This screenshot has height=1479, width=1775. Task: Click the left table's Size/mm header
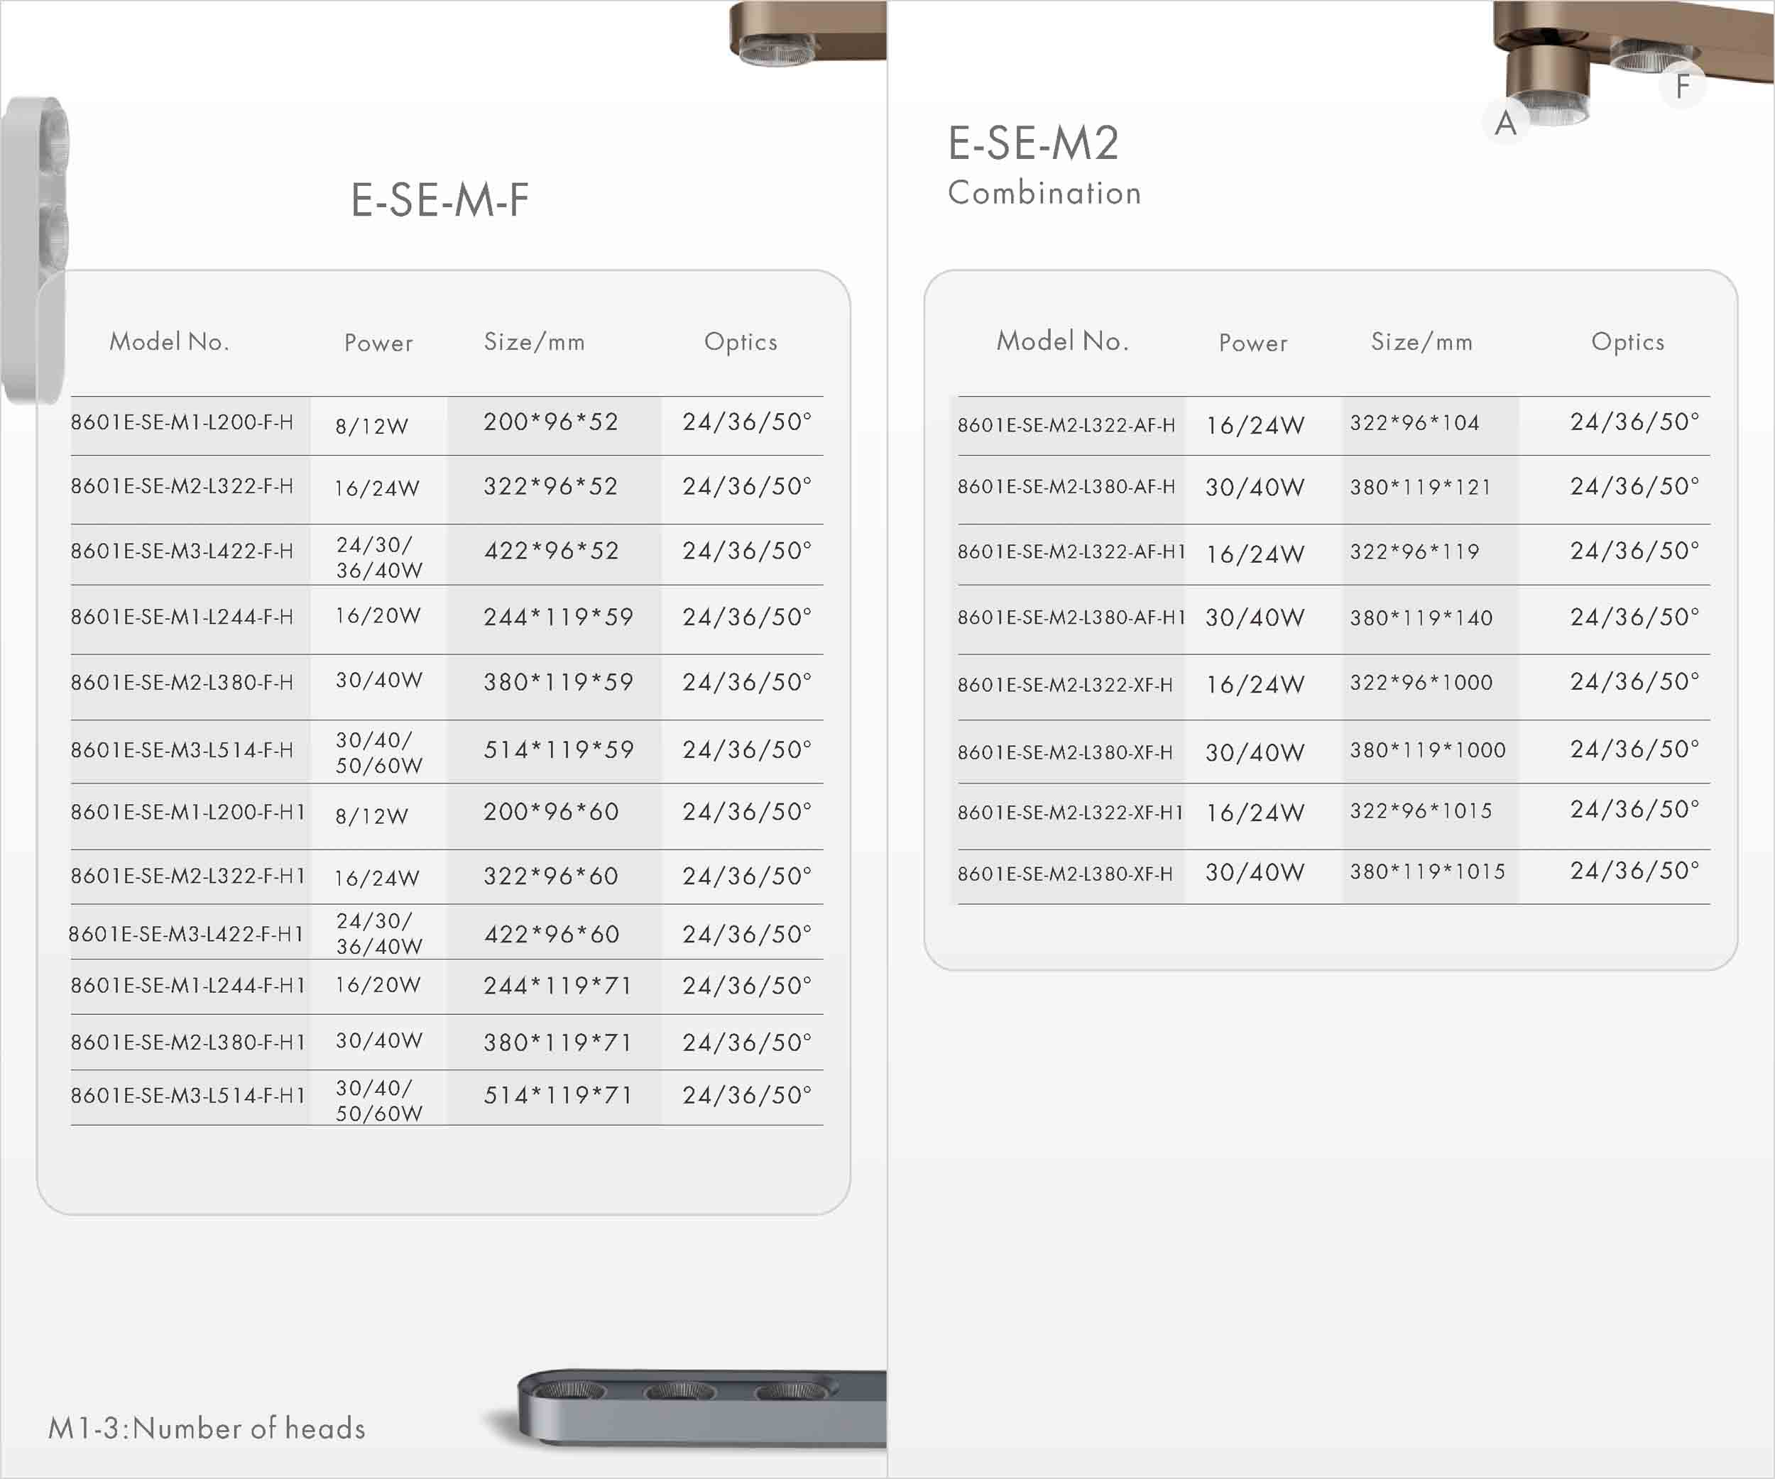(534, 342)
